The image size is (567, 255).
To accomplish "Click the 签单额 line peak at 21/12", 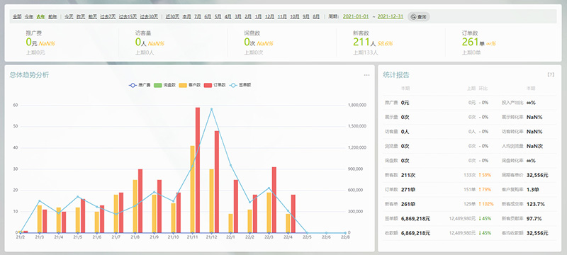I will (211, 109).
